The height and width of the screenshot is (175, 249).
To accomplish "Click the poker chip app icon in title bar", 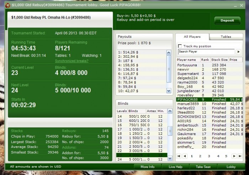I will pos(7,5).
